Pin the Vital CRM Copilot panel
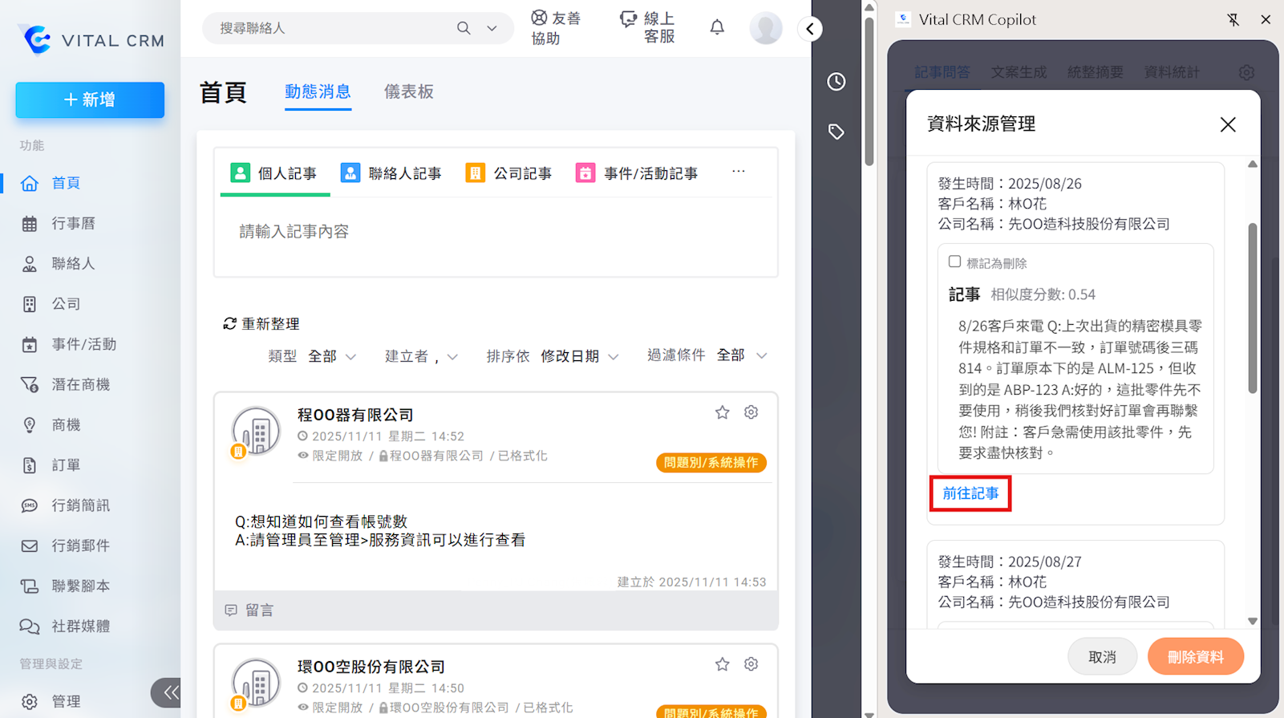 click(1233, 20)
